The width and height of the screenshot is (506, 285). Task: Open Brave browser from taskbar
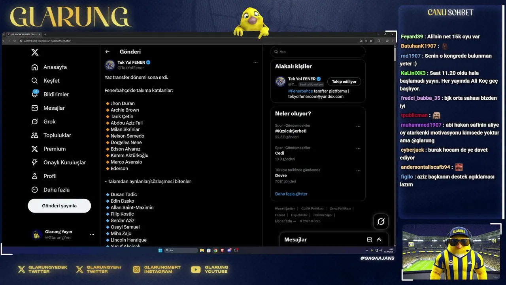coord(222,251)
